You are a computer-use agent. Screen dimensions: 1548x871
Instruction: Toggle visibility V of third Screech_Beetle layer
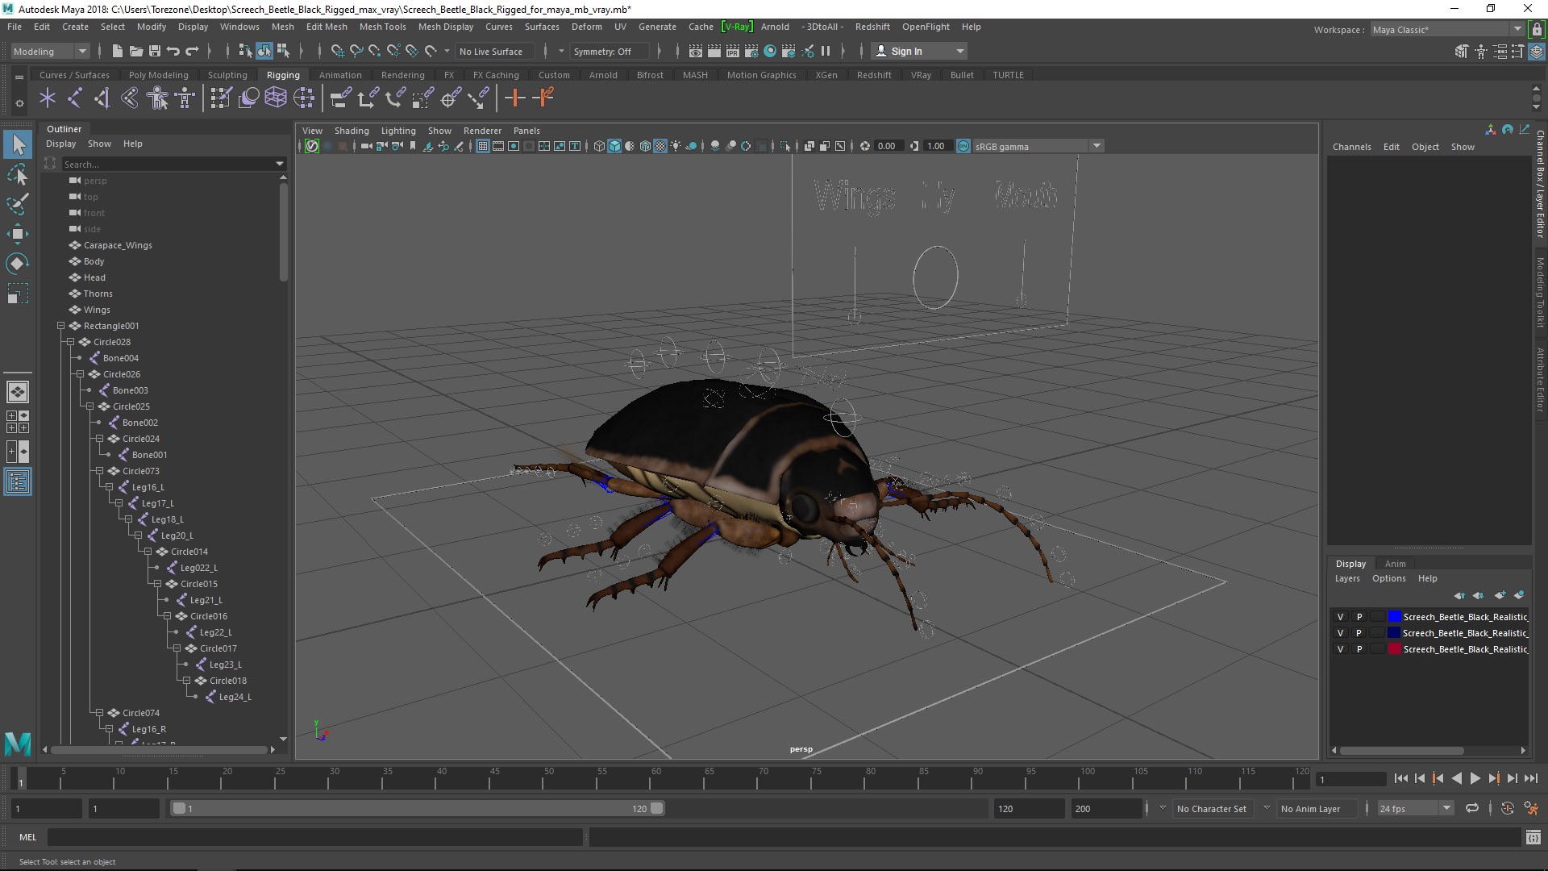coord(1341,649)
